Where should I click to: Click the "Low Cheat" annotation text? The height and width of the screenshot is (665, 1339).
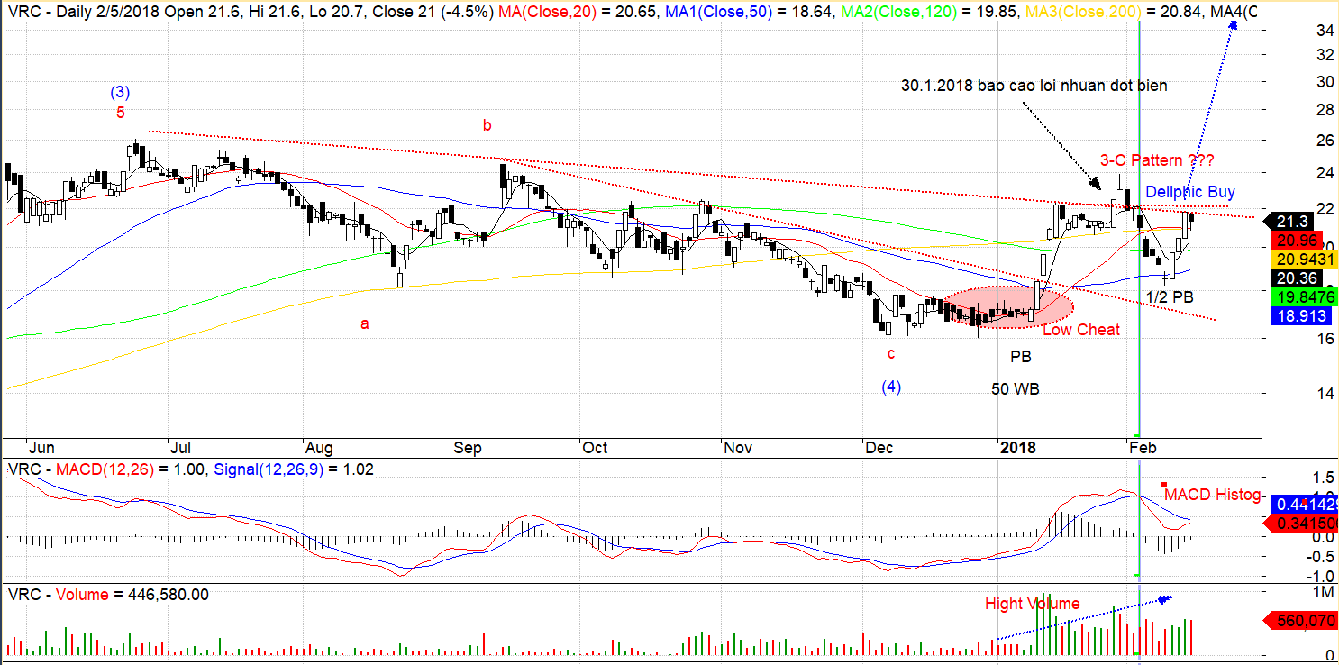pyautogui.click(x=1080, y=330)
